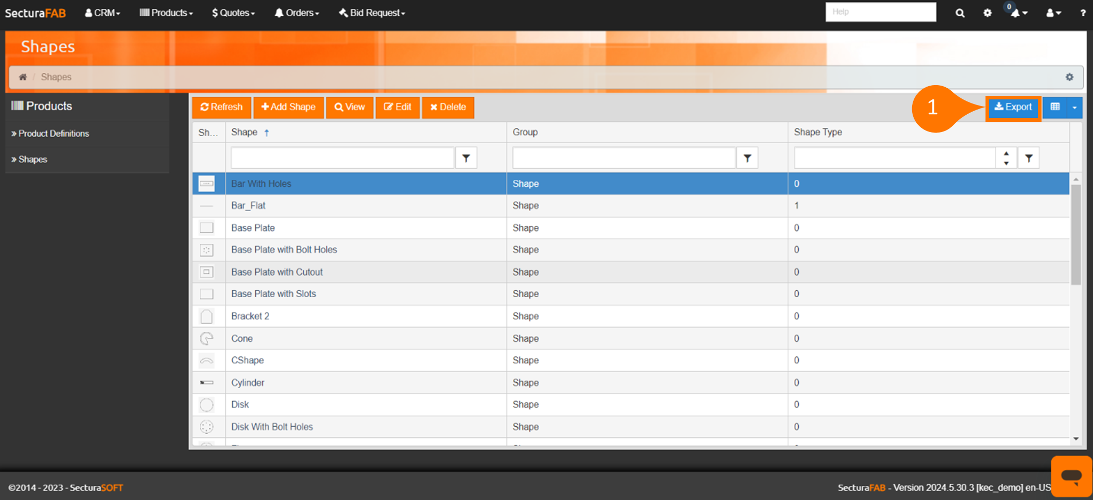Open the user account dropdown

tap(1053, 13)
